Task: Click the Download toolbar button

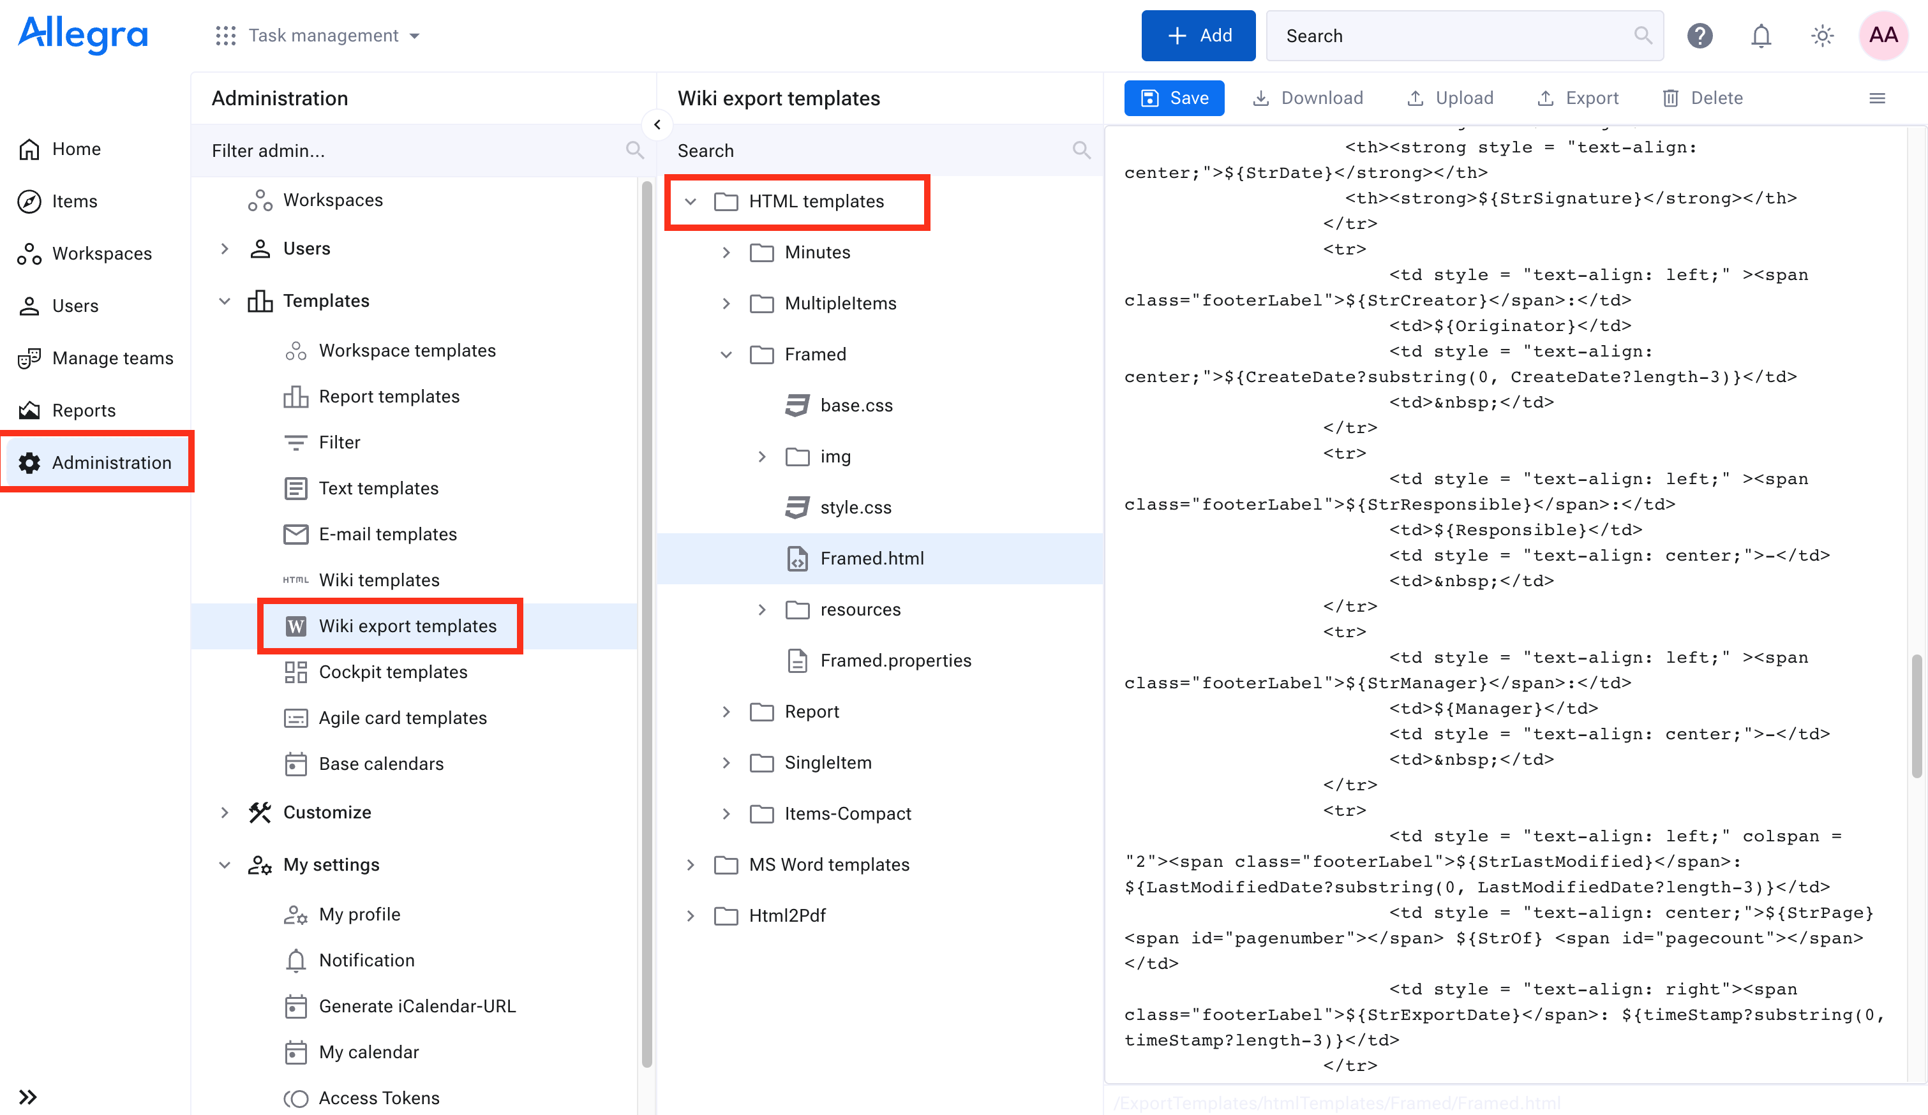Action: tap(1308, 98)
